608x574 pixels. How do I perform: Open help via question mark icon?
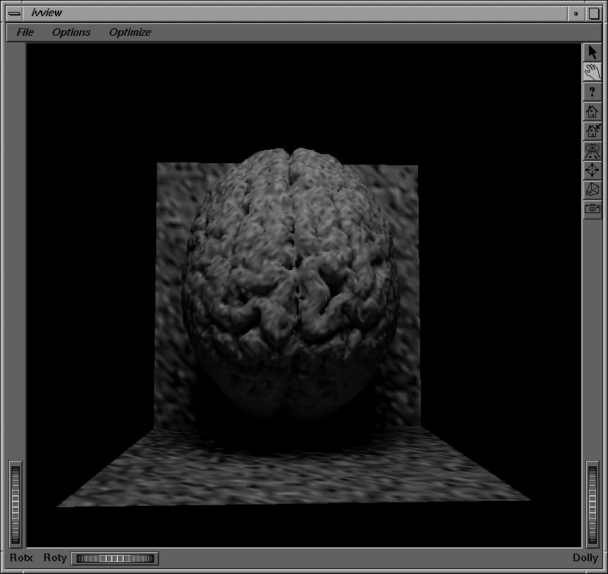(x=592, y=92)
